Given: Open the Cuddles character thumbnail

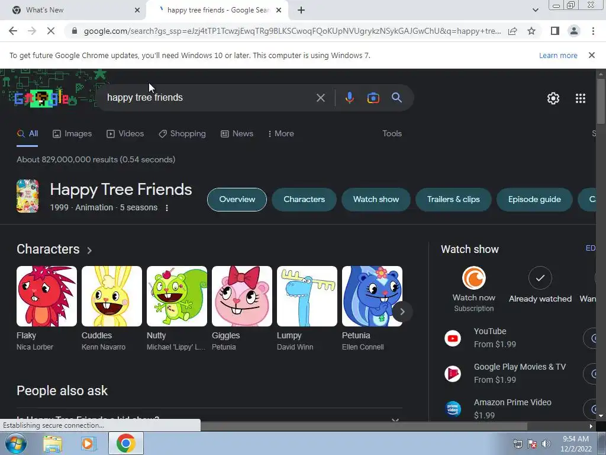Looking at the screenshot, I should (112, 296).
